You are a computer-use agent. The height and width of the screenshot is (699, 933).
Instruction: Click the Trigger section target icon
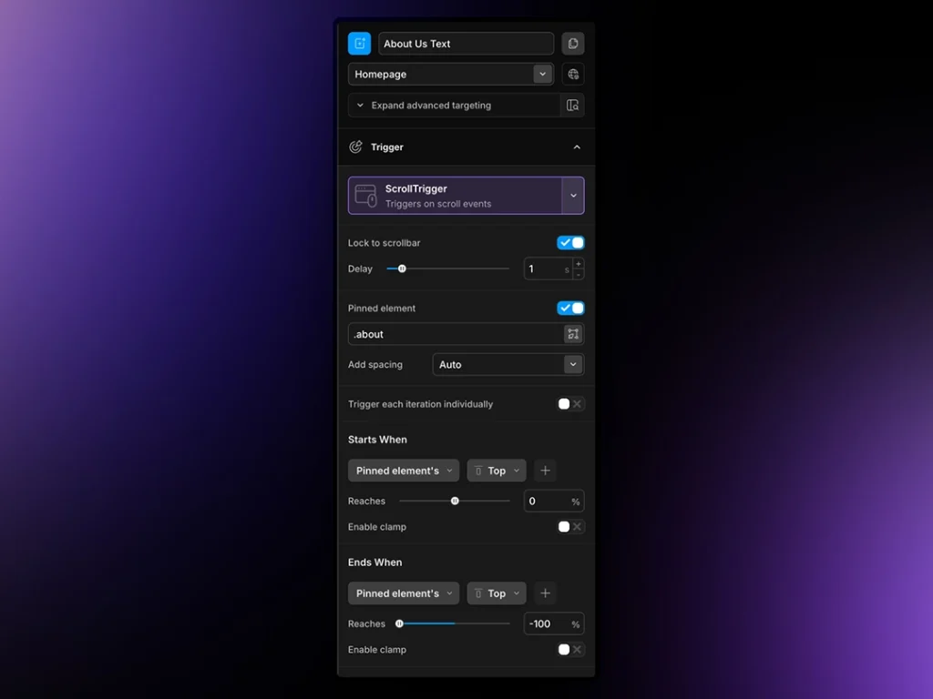click(x=355, y=147)
